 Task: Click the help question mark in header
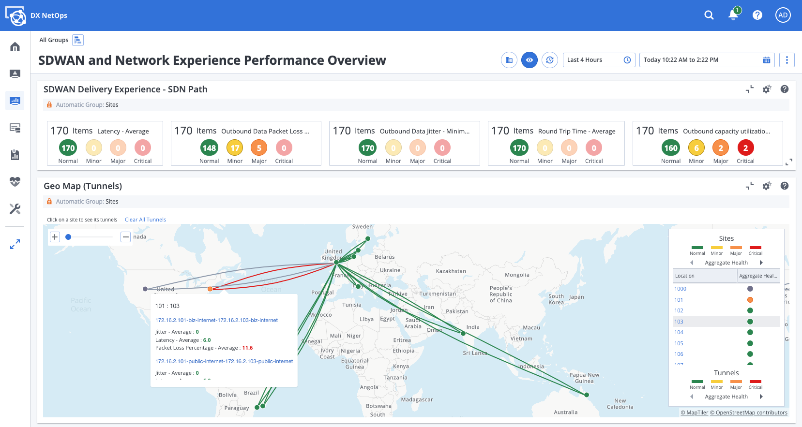[757, 15]
